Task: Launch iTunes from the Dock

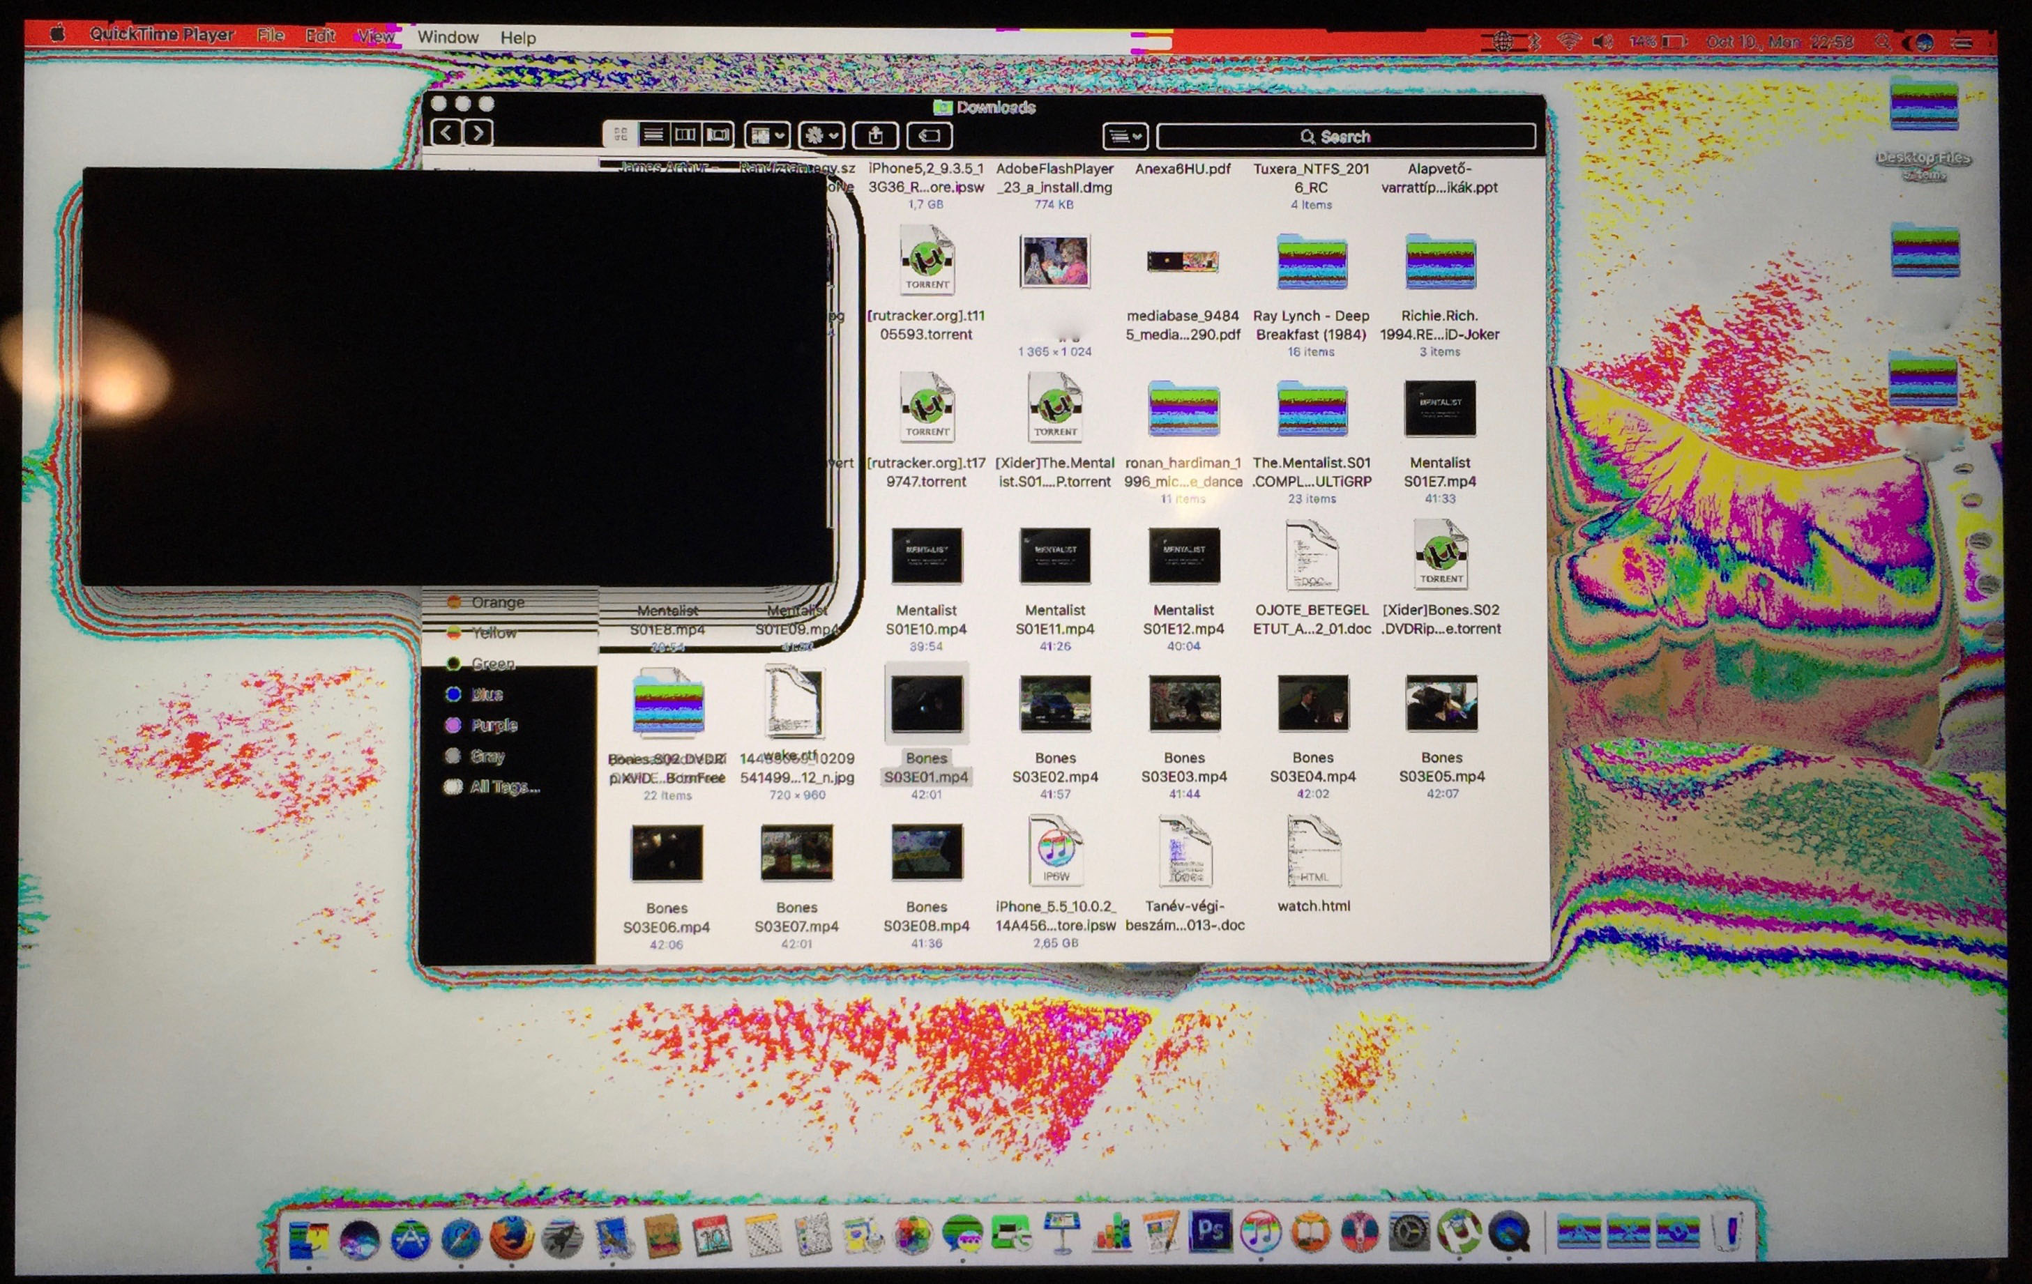Action: coord(1260,1233)
